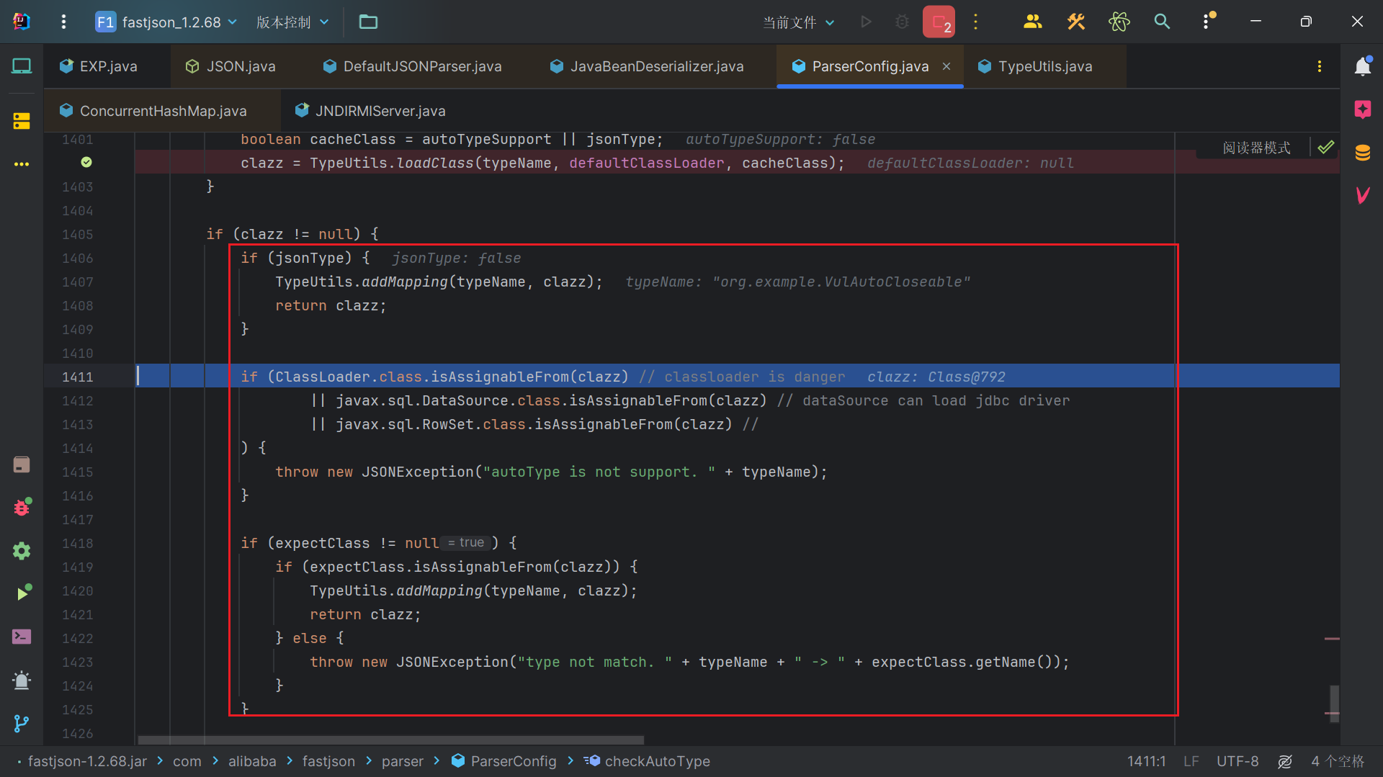Open the fastjson_1.2.68 project dropdown

point(166,22)
